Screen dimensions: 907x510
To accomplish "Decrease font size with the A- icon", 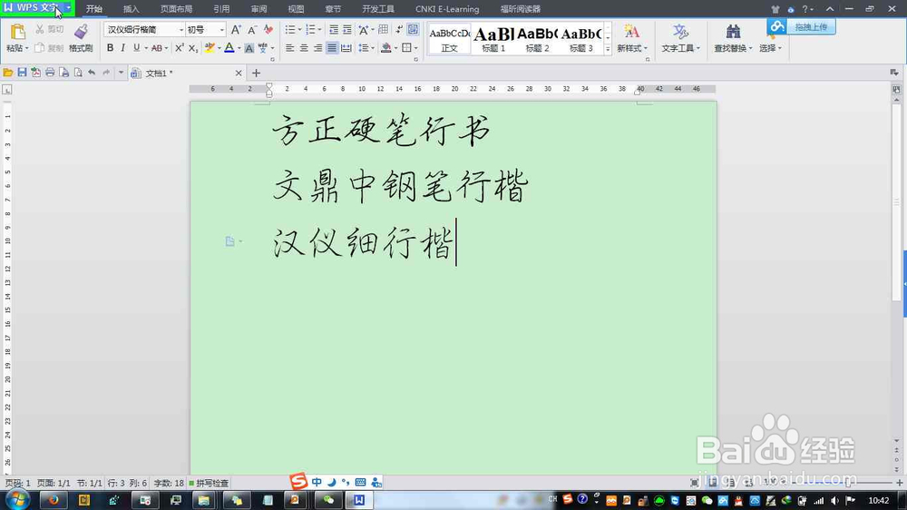I will [252, 30].
